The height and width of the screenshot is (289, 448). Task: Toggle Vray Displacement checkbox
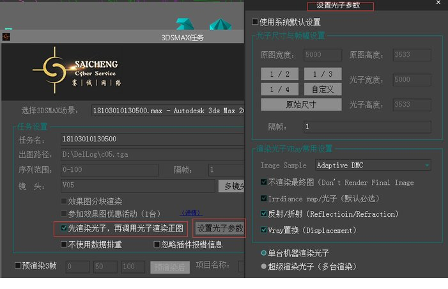click(264, 230)
